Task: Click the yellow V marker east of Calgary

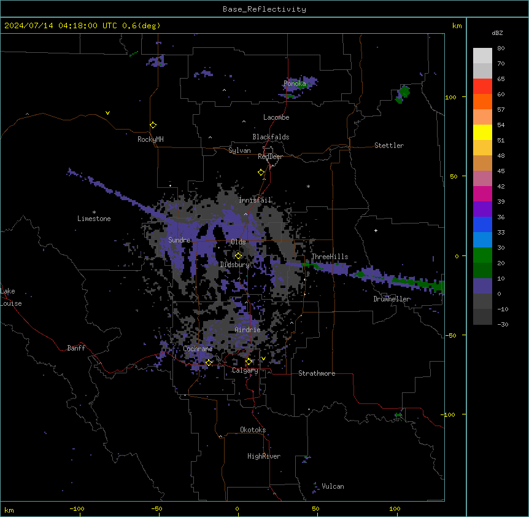Action: [263, 359]
